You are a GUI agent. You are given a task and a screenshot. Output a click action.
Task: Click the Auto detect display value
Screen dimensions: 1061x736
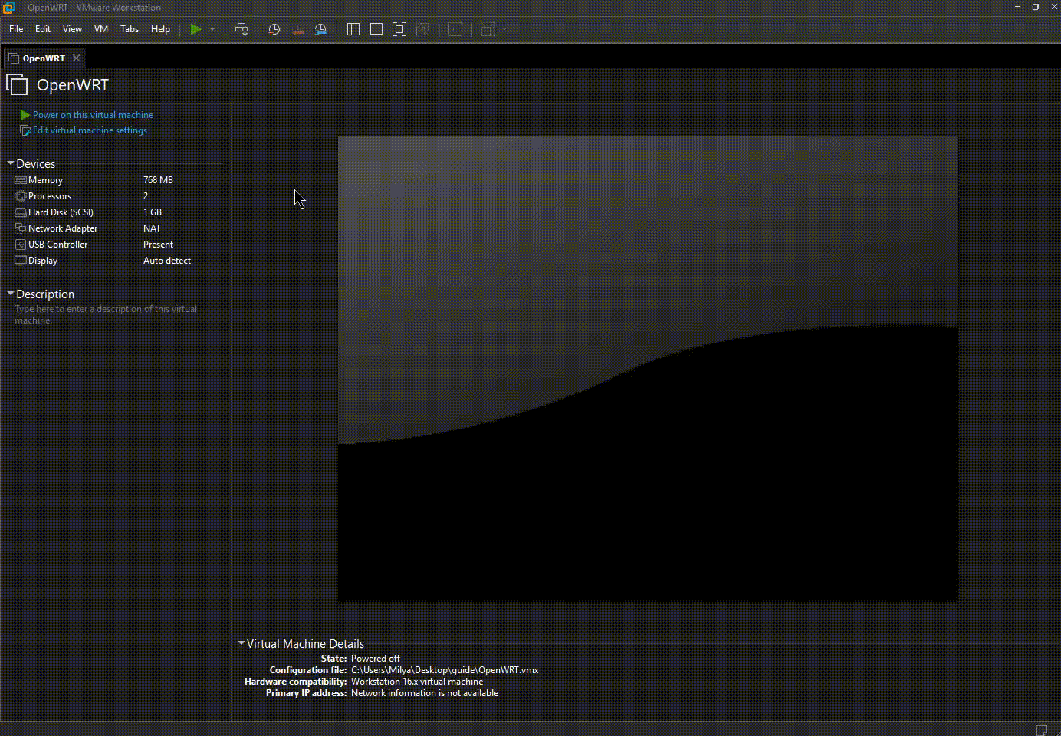(x=167, y=261)
